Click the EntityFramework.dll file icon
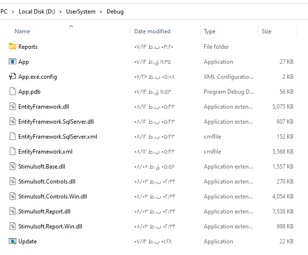 [13, 107]
